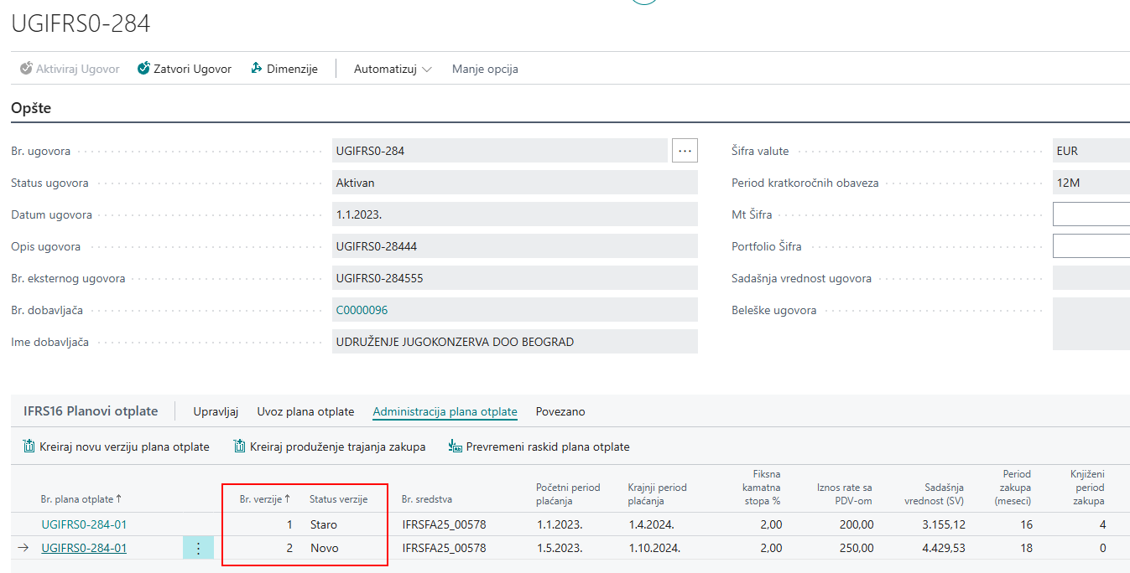Select the Opis ugovora field UGIFRS0-28444

[515, 246]
